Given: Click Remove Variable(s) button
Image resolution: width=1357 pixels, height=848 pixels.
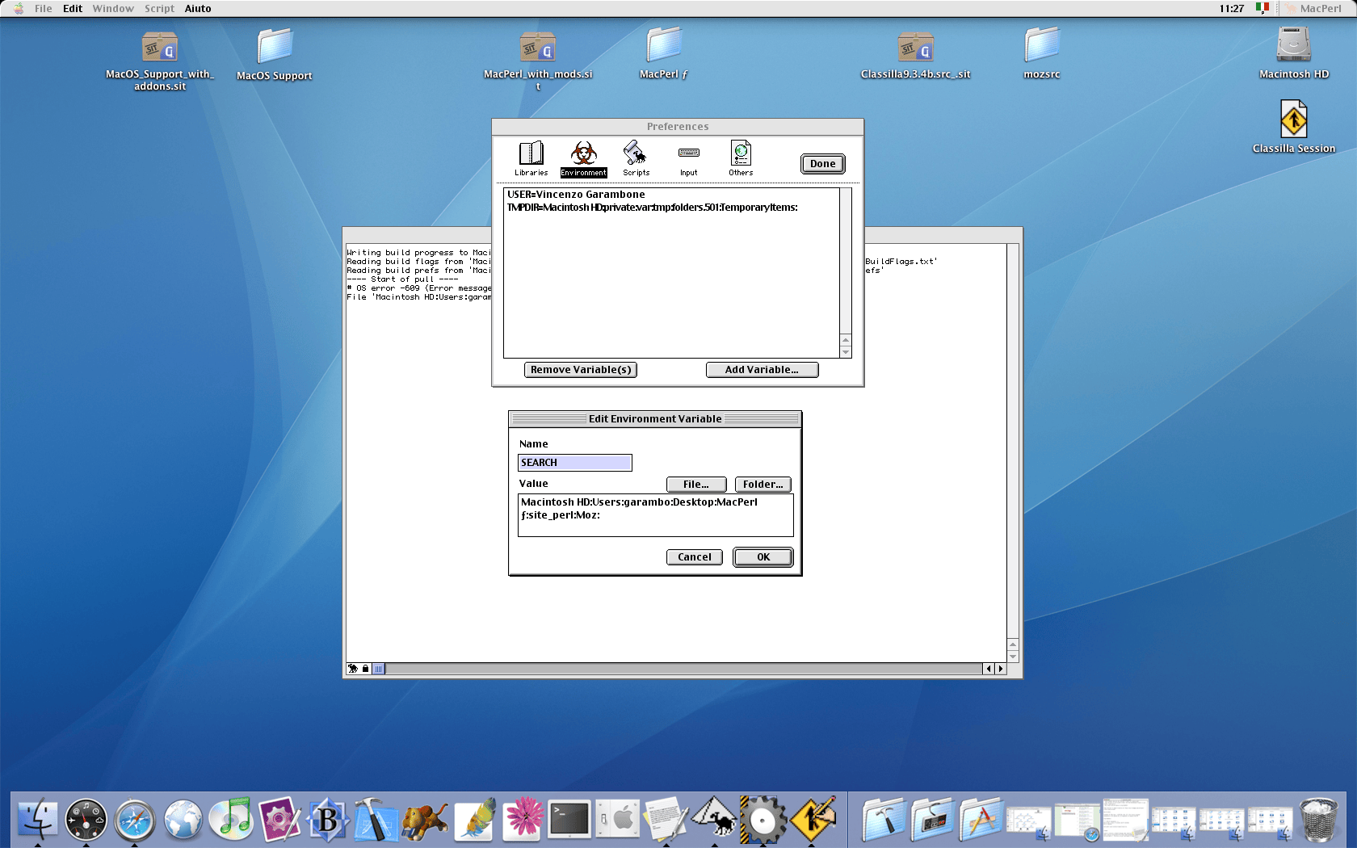Looking at the screenshot, I should pos(581,370).
